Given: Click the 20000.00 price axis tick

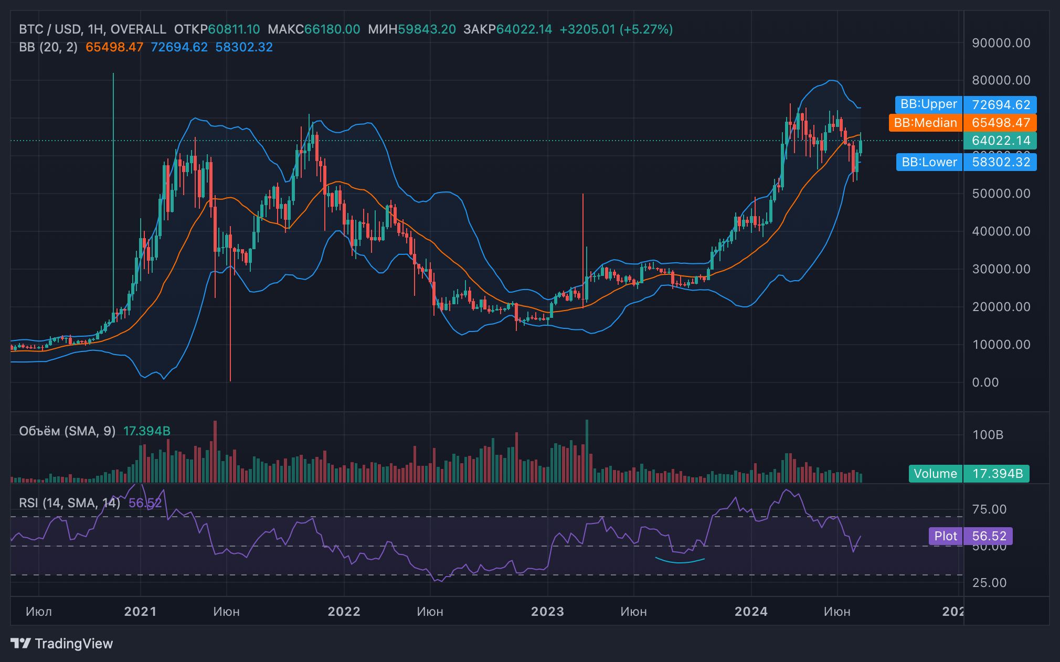Looking at the screenshot, I should [1001, 307].
